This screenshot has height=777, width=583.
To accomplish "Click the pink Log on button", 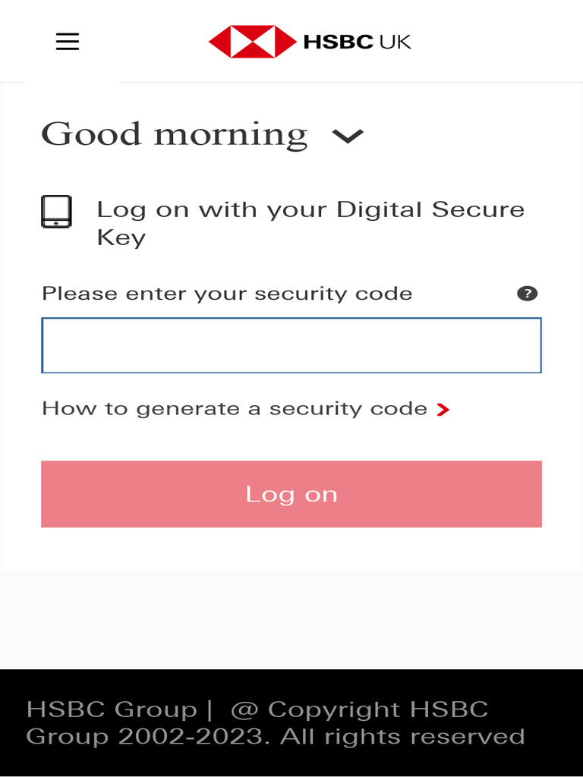I will [x=291, y=494].
